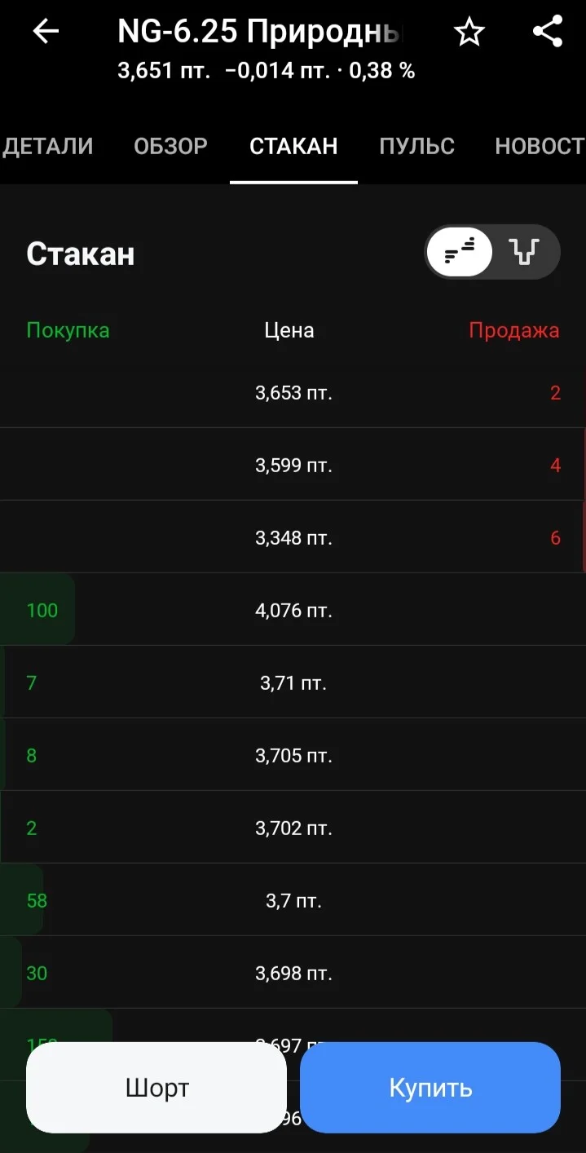Select the 3,653 пт. sell price row

pyautogui.click(x=293, y=393)
